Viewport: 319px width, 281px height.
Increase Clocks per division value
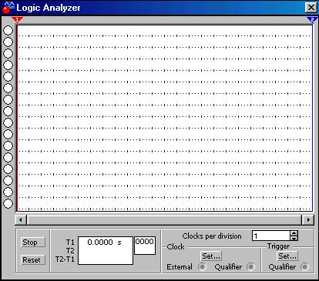tap(294, 233)
